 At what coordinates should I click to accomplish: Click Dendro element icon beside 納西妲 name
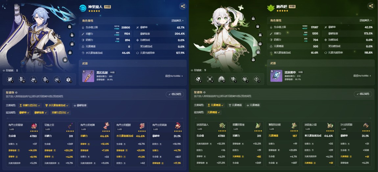[271, 8]
